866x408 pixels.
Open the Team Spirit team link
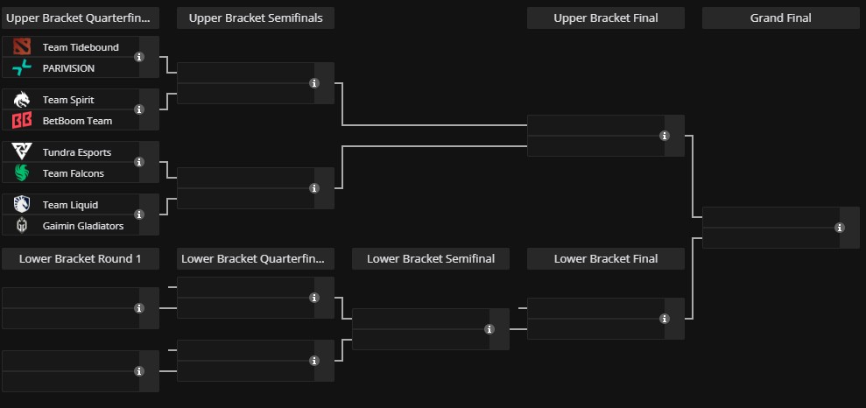(x=68, y=100)
